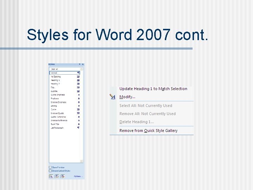Click character style icon beside Strong
The image size is (253, 190).
coord(79,106)
